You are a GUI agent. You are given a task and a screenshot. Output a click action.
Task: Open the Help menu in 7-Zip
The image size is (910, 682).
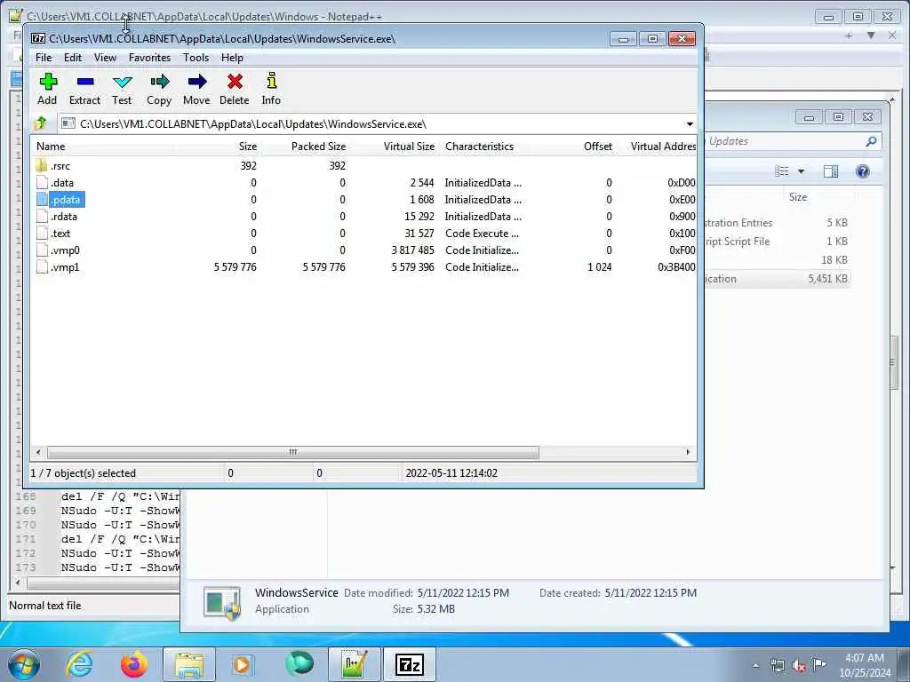click(x=232, y=58)
